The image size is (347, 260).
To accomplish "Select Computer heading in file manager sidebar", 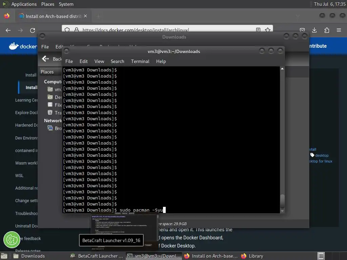I will tap(53, 82).
